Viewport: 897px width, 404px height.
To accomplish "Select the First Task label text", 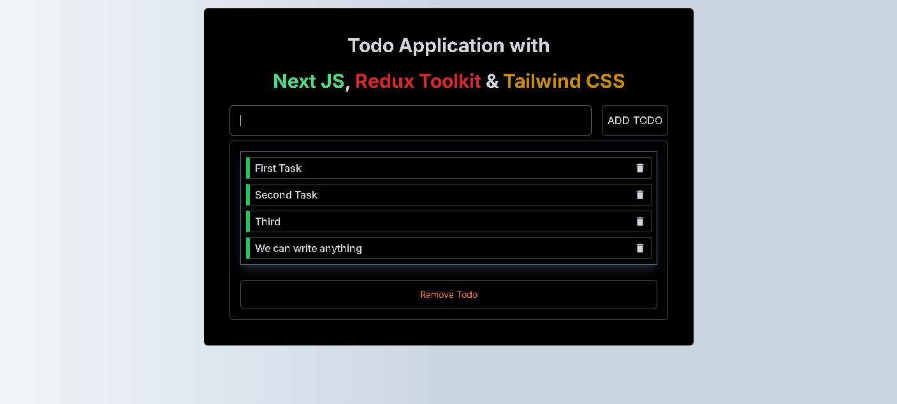I will click(x=278, y=168).
